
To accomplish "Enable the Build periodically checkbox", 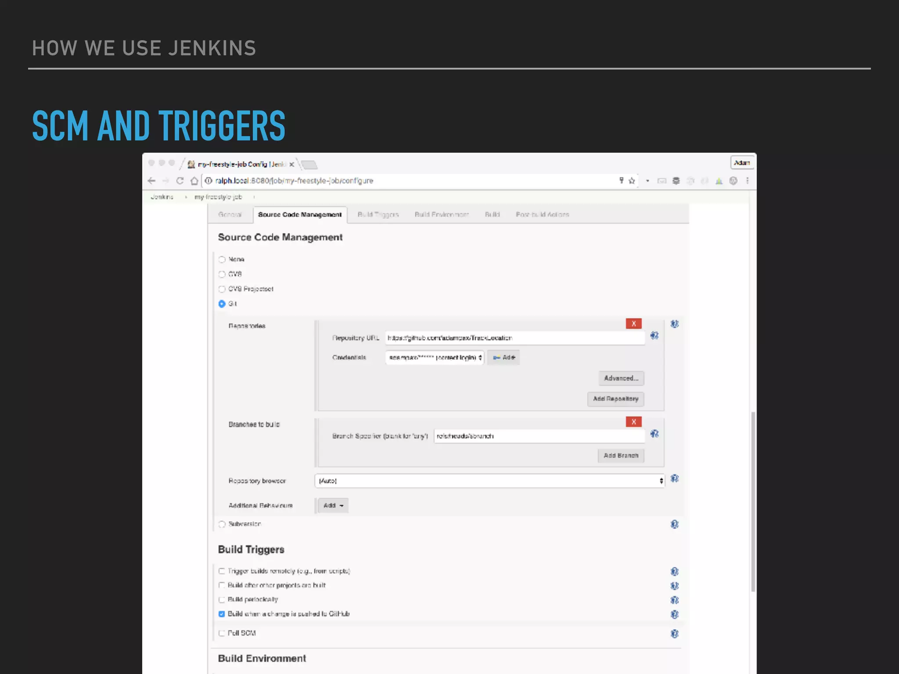I will click(x=222, y=600).
